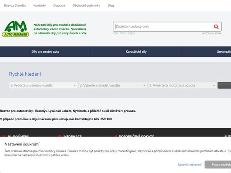Choose 'VOZIDLO' search mode label
Screen dimensions: 231x173
131,33
